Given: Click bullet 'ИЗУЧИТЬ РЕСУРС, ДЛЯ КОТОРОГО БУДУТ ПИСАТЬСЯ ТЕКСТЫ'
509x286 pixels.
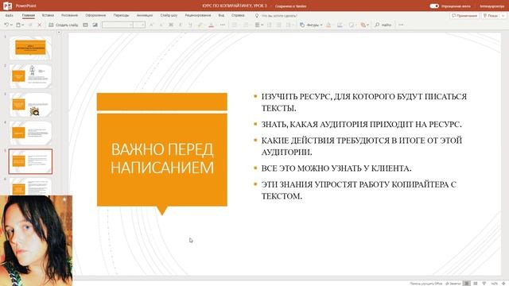Looking at the screenshot, I should tap(364, 102).
